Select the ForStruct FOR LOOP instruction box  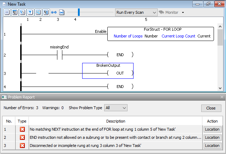(x=160, y=34)
